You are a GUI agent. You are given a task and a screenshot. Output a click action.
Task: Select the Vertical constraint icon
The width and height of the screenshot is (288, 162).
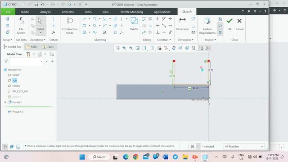[157, 19]
